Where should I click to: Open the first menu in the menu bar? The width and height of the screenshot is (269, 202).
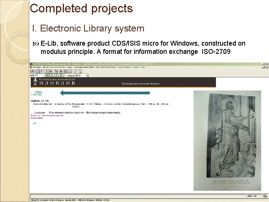click(37, 67)
